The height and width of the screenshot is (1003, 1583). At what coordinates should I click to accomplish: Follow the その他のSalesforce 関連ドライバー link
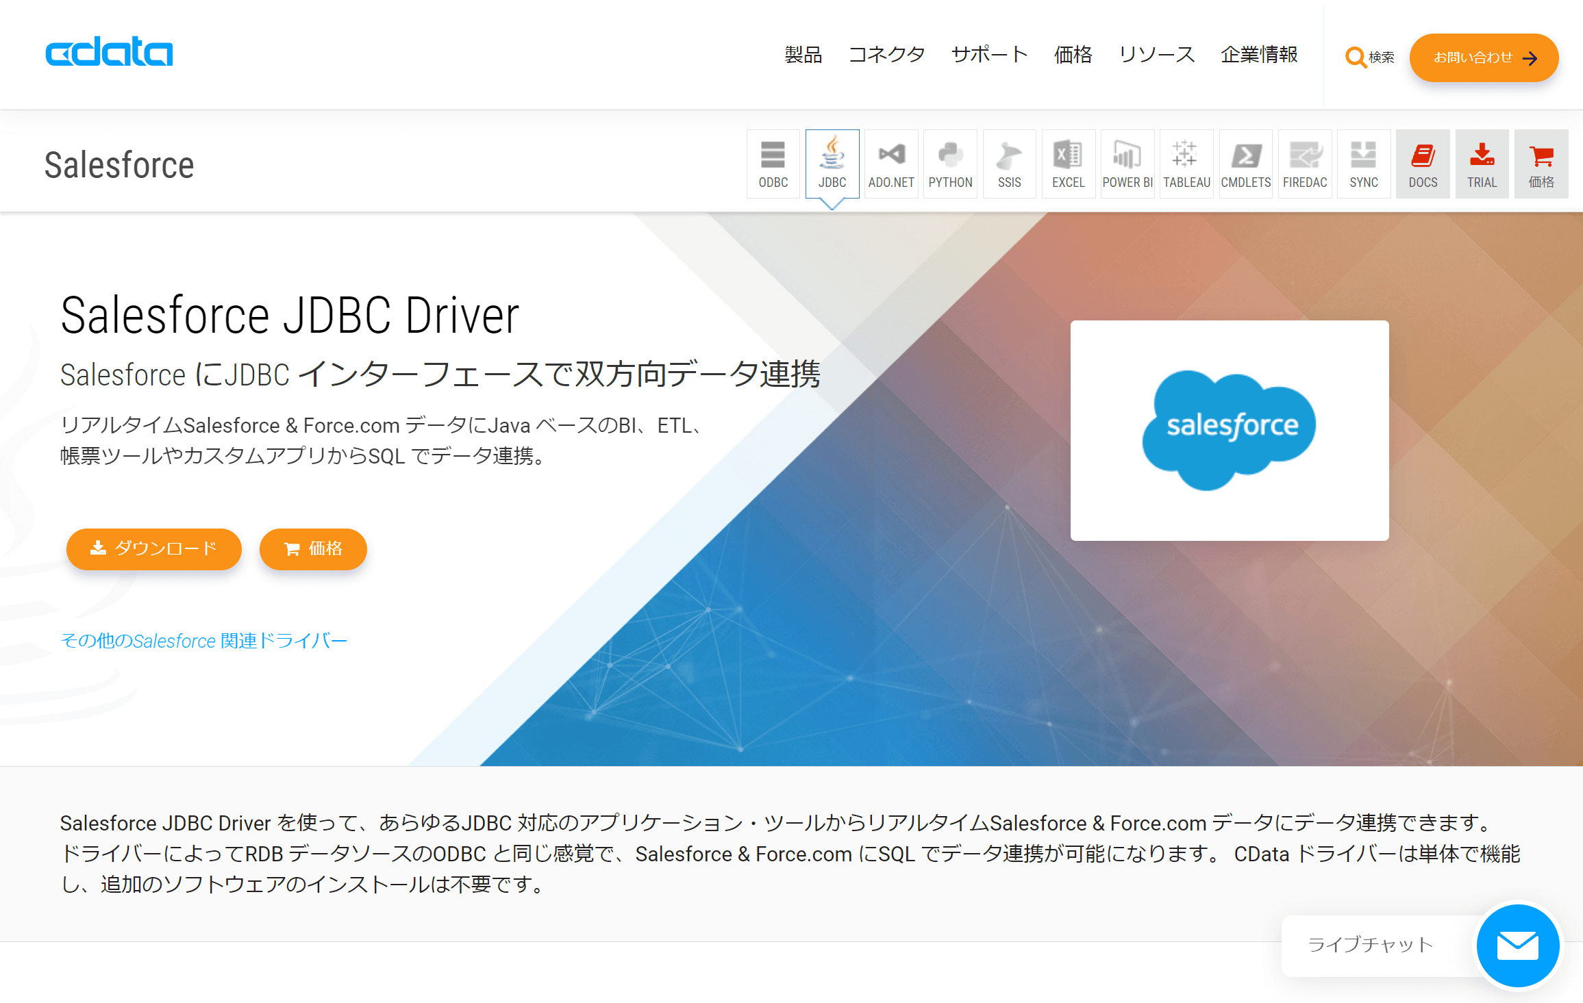click(204, 641)
